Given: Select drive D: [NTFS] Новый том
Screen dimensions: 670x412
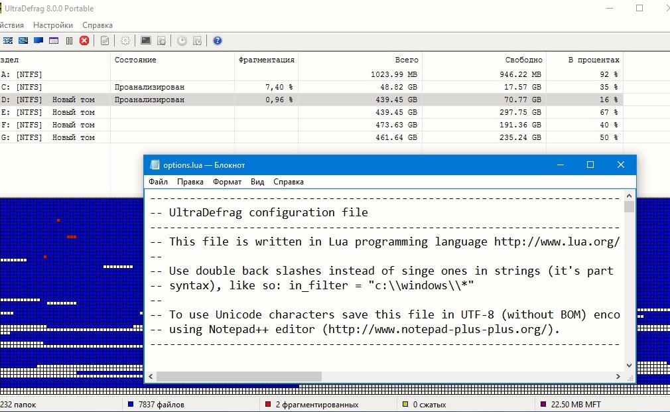Looking at the screenshot, I should point(311,100).
